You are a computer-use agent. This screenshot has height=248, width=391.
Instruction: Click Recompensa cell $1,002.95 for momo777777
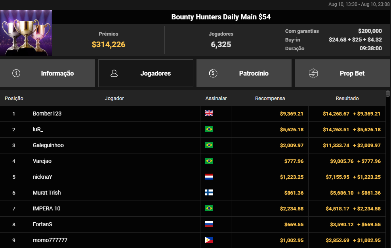[x=292, y=240]
